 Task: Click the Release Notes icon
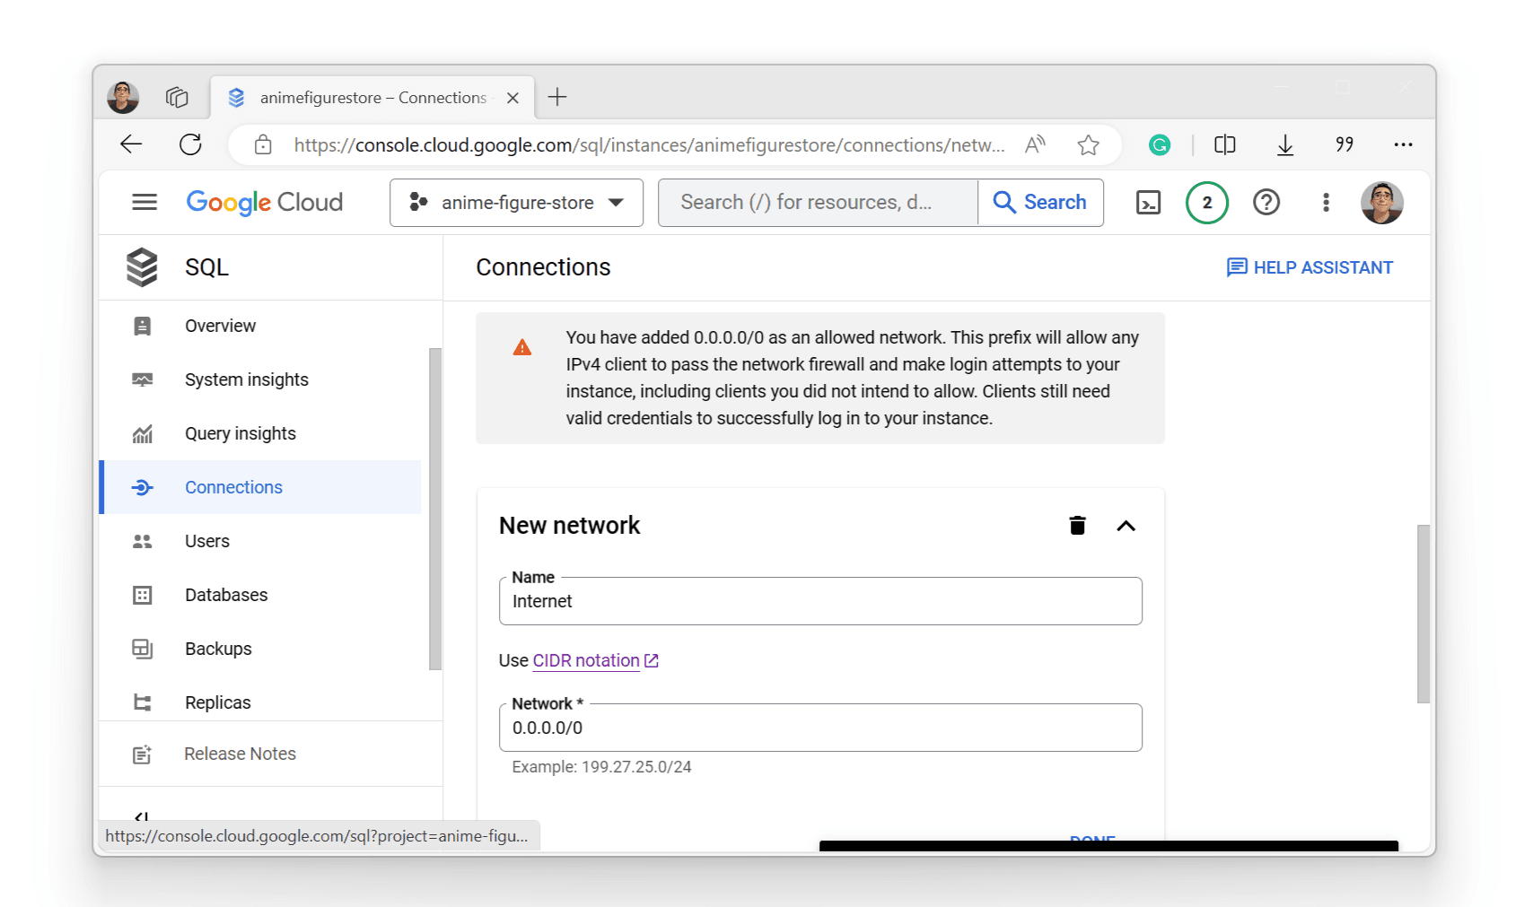point(143,754)
